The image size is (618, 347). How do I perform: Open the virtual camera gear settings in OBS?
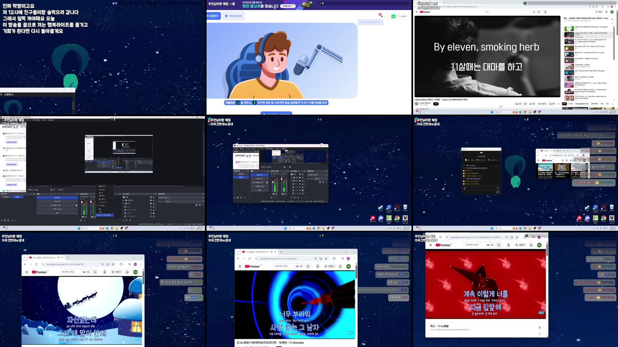(267, 182)
